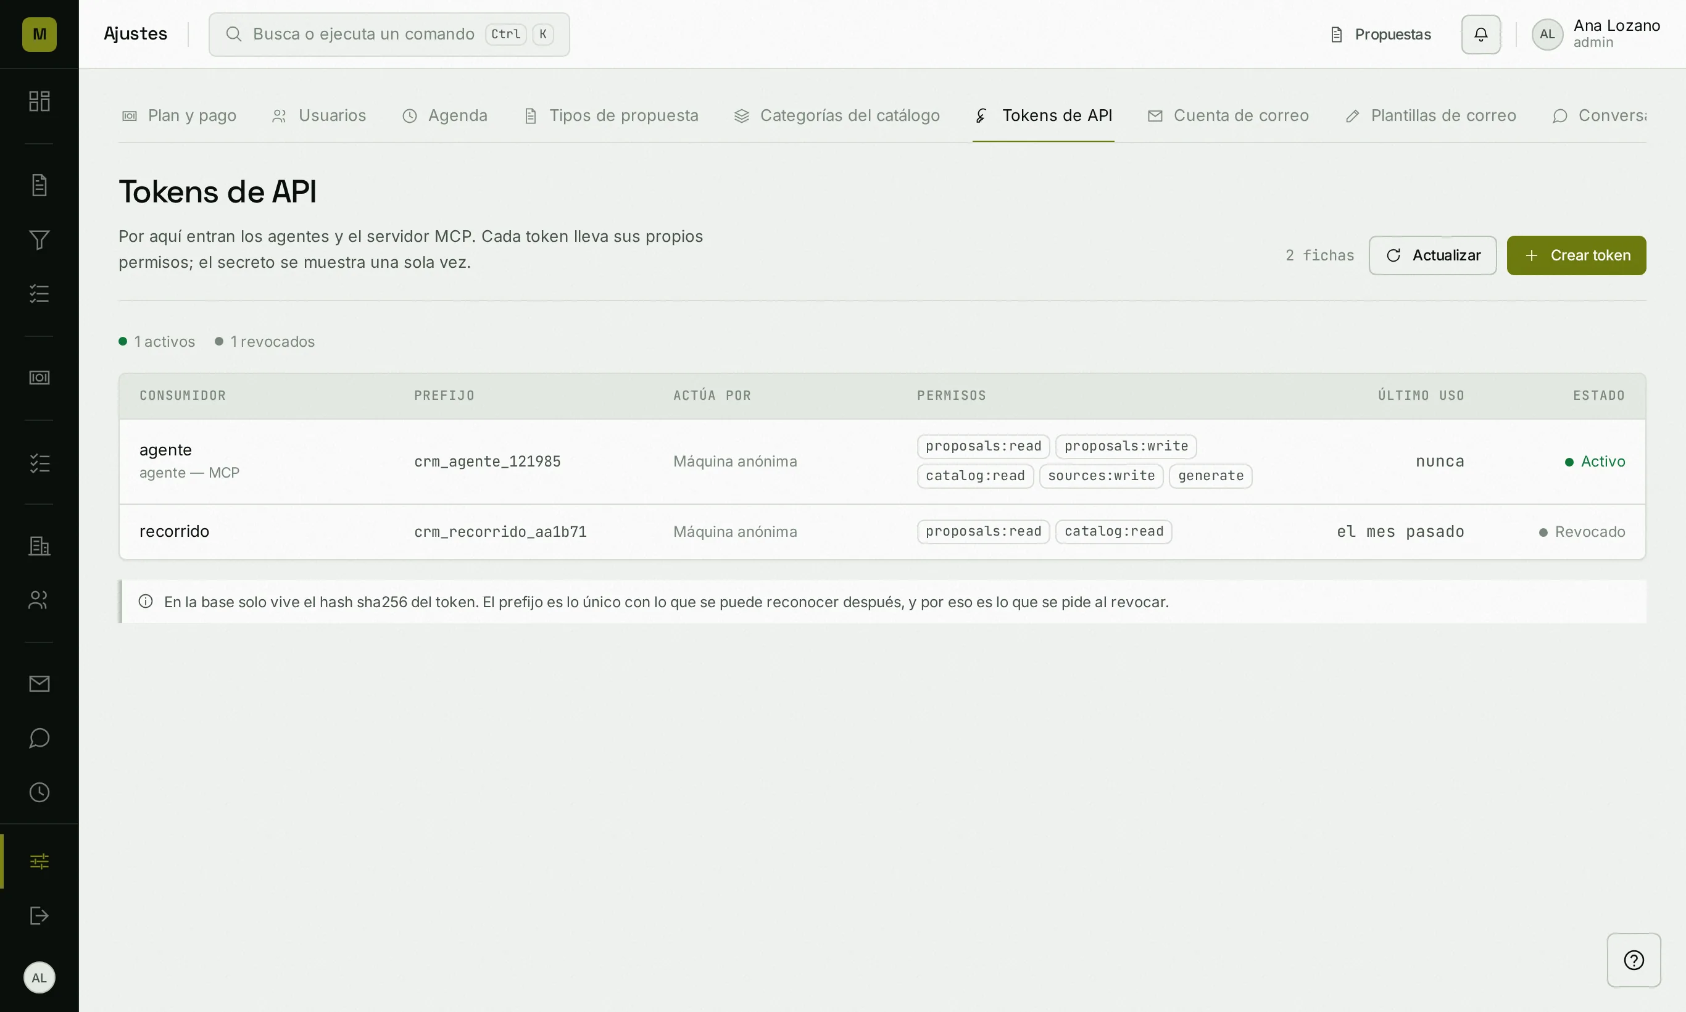The image size is (1686, 1012).
Task: Click the 1 activos counter
Action: pos(157,342)
